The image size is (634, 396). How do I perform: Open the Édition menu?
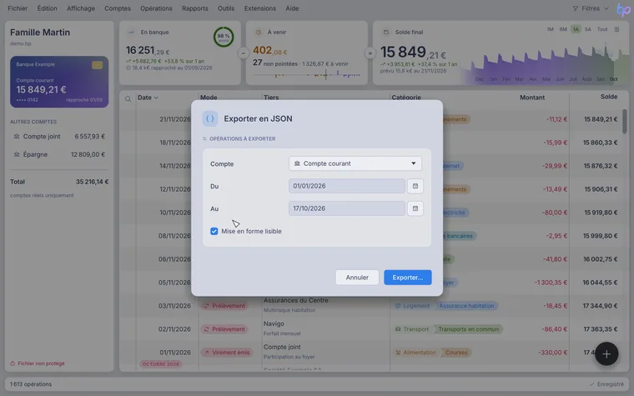[x=47, y=8]
